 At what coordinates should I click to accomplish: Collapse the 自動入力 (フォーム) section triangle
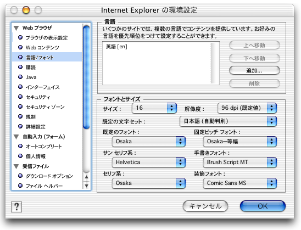[x=16, y=137]
